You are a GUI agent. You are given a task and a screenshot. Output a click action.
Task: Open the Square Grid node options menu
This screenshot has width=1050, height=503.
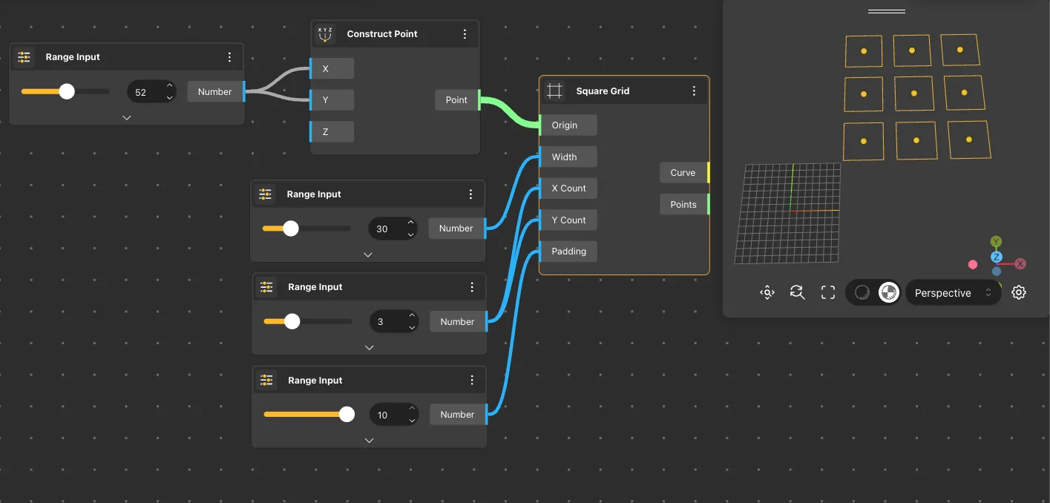tap(694, 91)
